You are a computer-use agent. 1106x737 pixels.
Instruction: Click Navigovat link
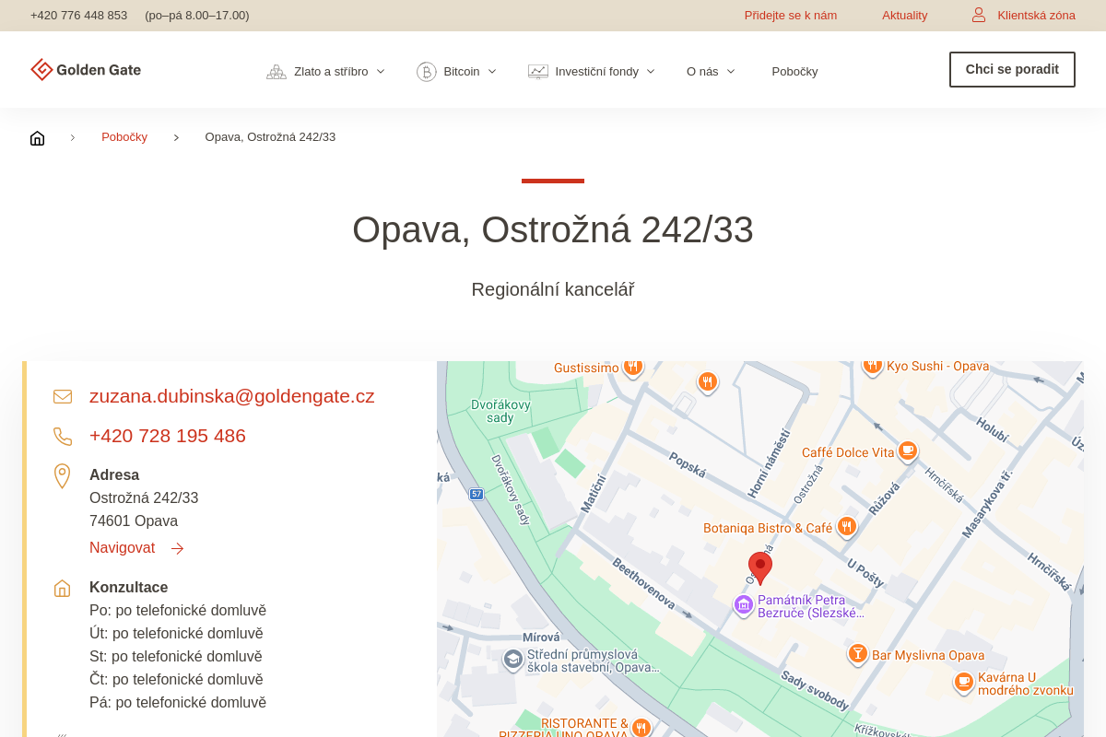122,548
